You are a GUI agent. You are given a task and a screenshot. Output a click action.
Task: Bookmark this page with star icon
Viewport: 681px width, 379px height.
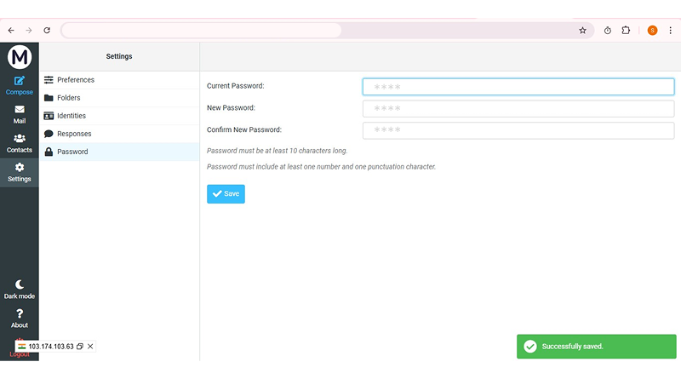click(582, 30)
